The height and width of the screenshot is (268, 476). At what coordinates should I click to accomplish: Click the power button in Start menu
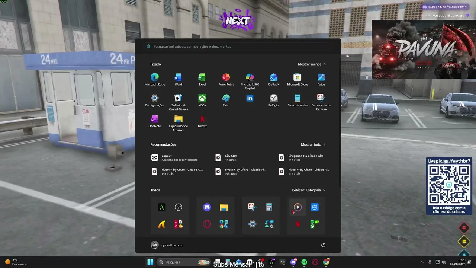click(x=323, y=245)
